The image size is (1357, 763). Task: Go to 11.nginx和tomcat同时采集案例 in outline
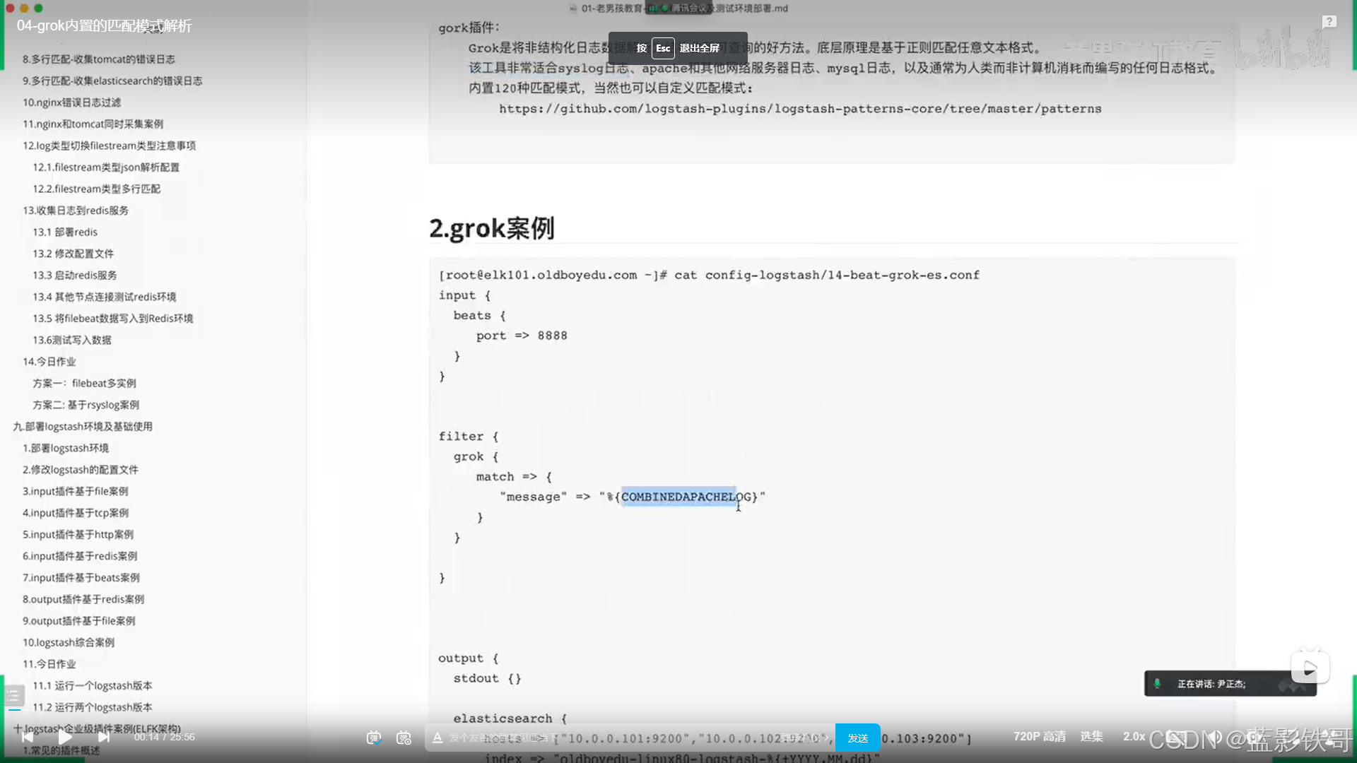pos(93,124)
